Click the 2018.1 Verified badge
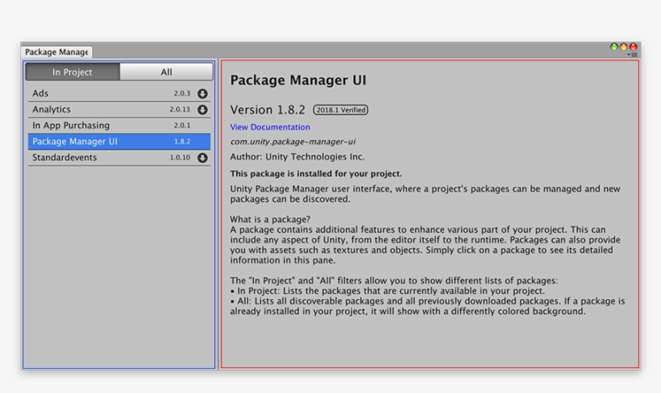Image resolution: width=661 pixels, height=393 pixels. pos(341,110)
